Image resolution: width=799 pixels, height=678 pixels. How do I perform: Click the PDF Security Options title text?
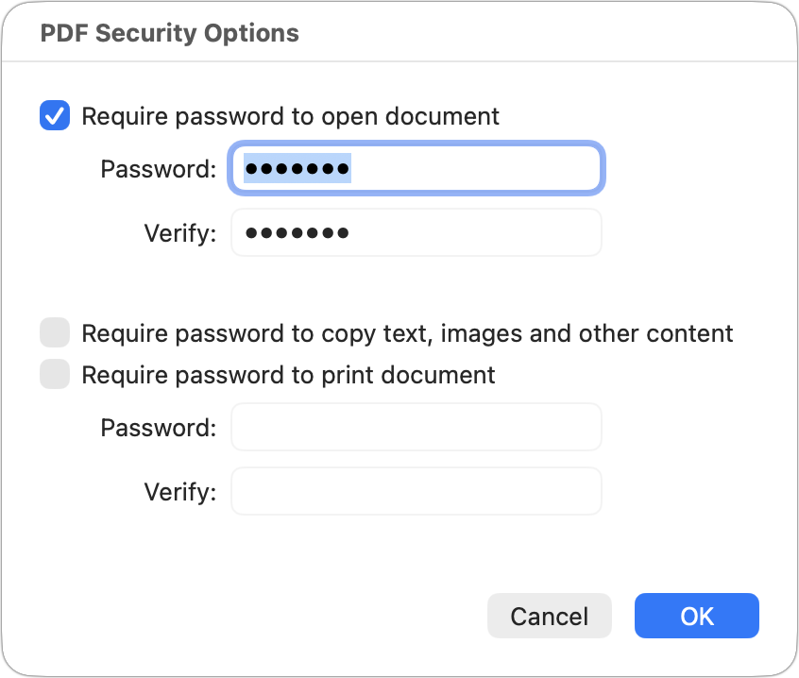170,33
